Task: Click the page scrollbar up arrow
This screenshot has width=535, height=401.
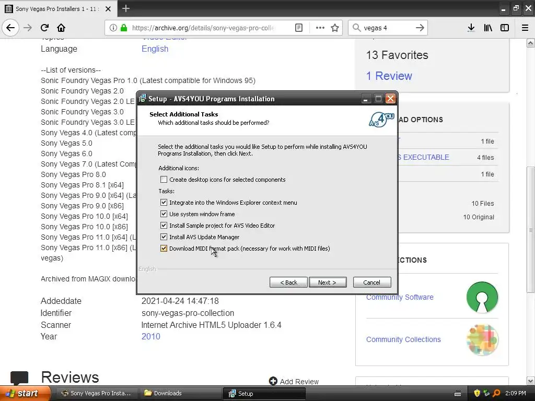Action: (x=530, y=43)
